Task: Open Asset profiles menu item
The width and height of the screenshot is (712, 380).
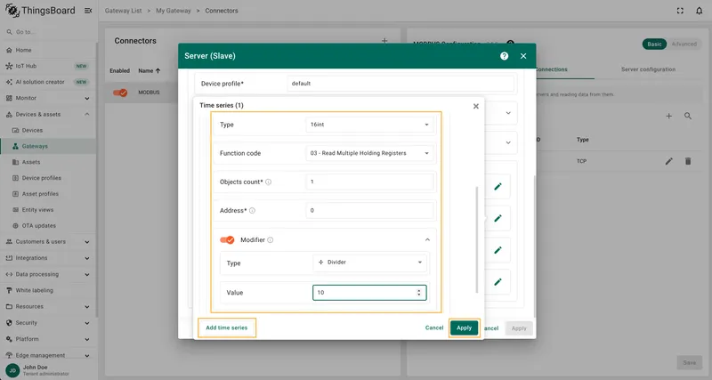Action: 48,194
